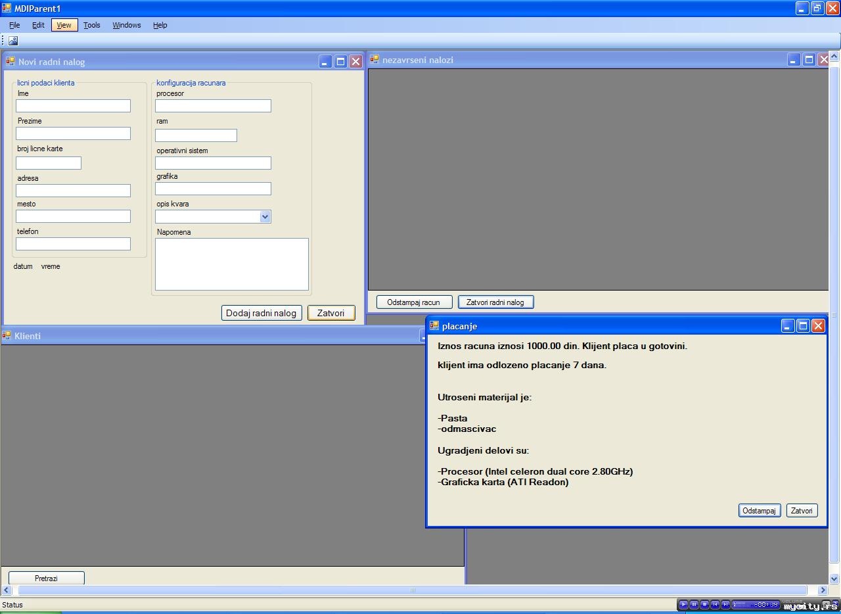Click the '-odmascivac' line in placanje
The image size is (841, 614).
pyautogui.click(x=467, y=429)
